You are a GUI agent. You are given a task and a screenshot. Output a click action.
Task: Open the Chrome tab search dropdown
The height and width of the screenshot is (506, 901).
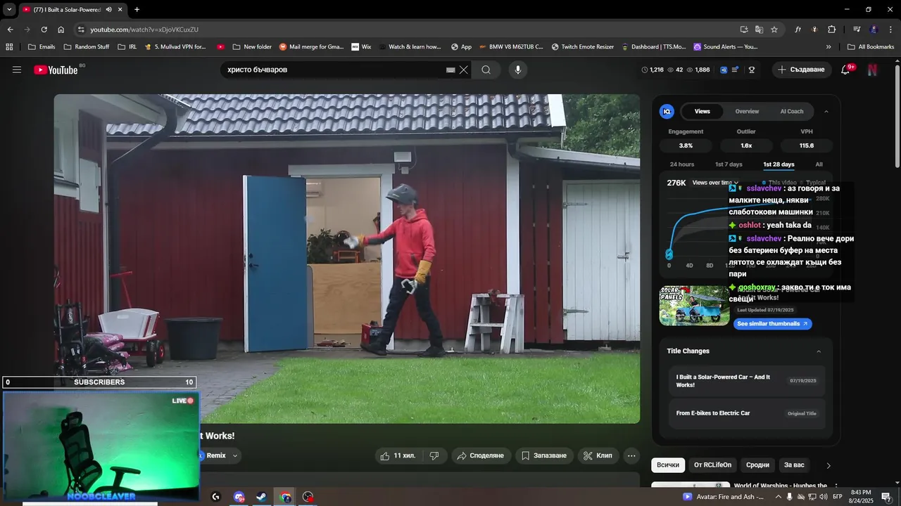click(x=9, y=10)
